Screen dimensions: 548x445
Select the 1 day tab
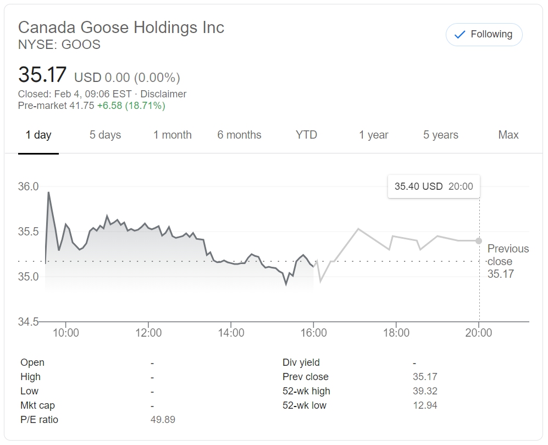coord(38,135)
